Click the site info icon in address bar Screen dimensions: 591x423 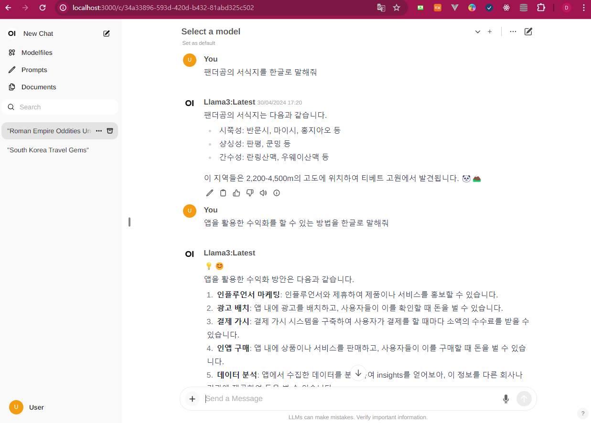point(63,8)
